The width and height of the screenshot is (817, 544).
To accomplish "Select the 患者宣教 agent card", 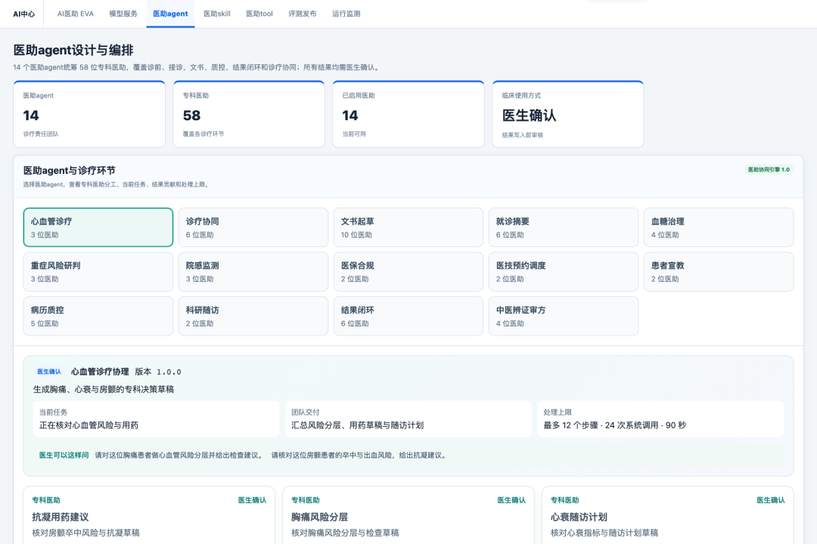I will point(719,272).
